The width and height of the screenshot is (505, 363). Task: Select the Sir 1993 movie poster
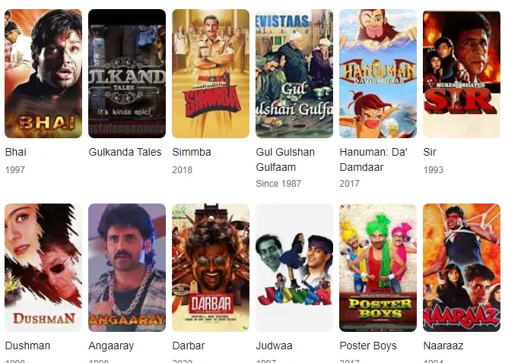pyautogui.click(x=462, y=74)
